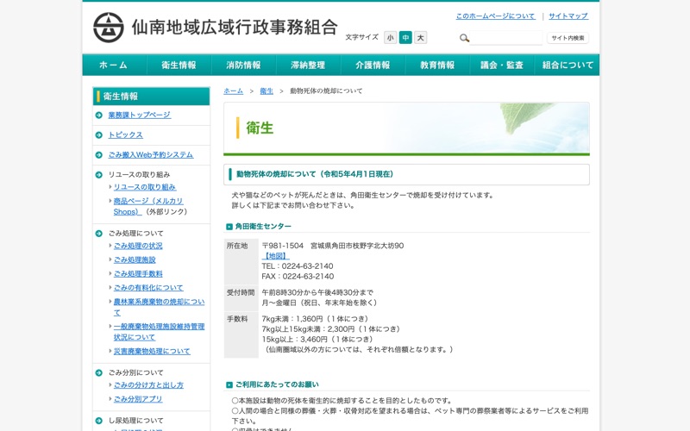Open the ホーム navigation tab

tap(114, 66)
